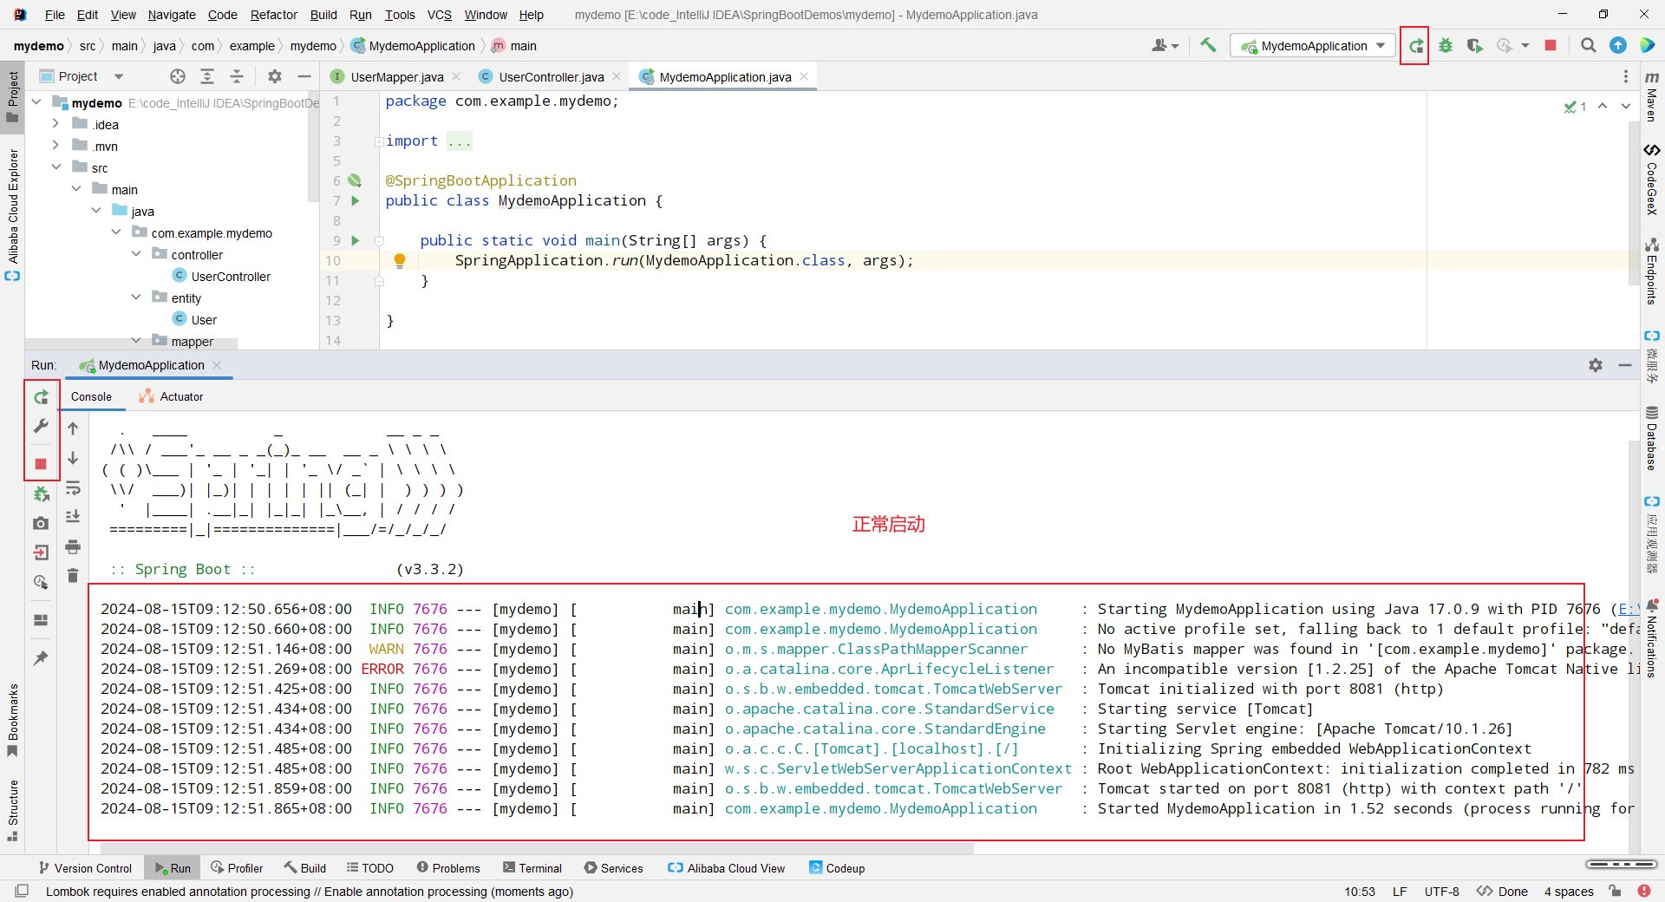Select opened file in Project tree
This screenshot has width=1665, height=902.
pos(178,76)
